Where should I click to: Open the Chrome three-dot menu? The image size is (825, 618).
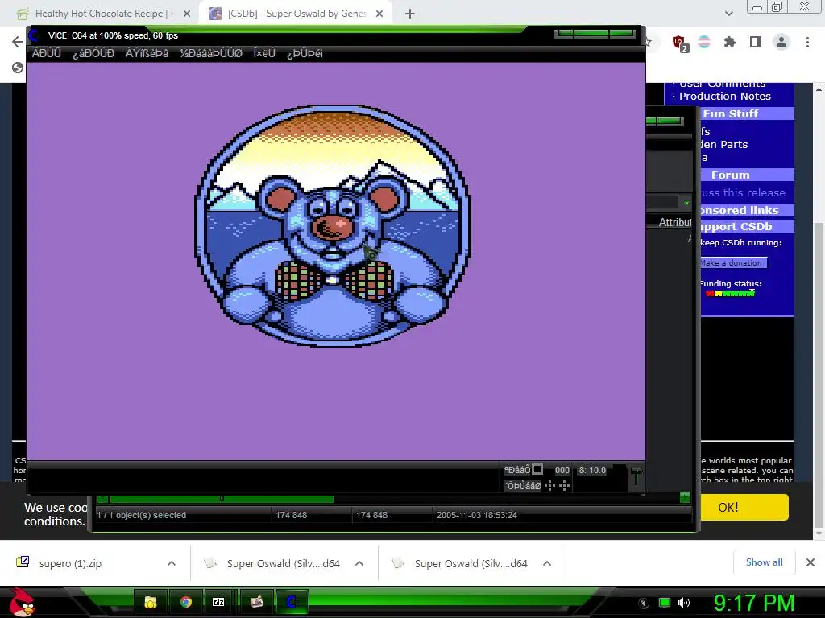pyautogui.click(x=807, y=42)
